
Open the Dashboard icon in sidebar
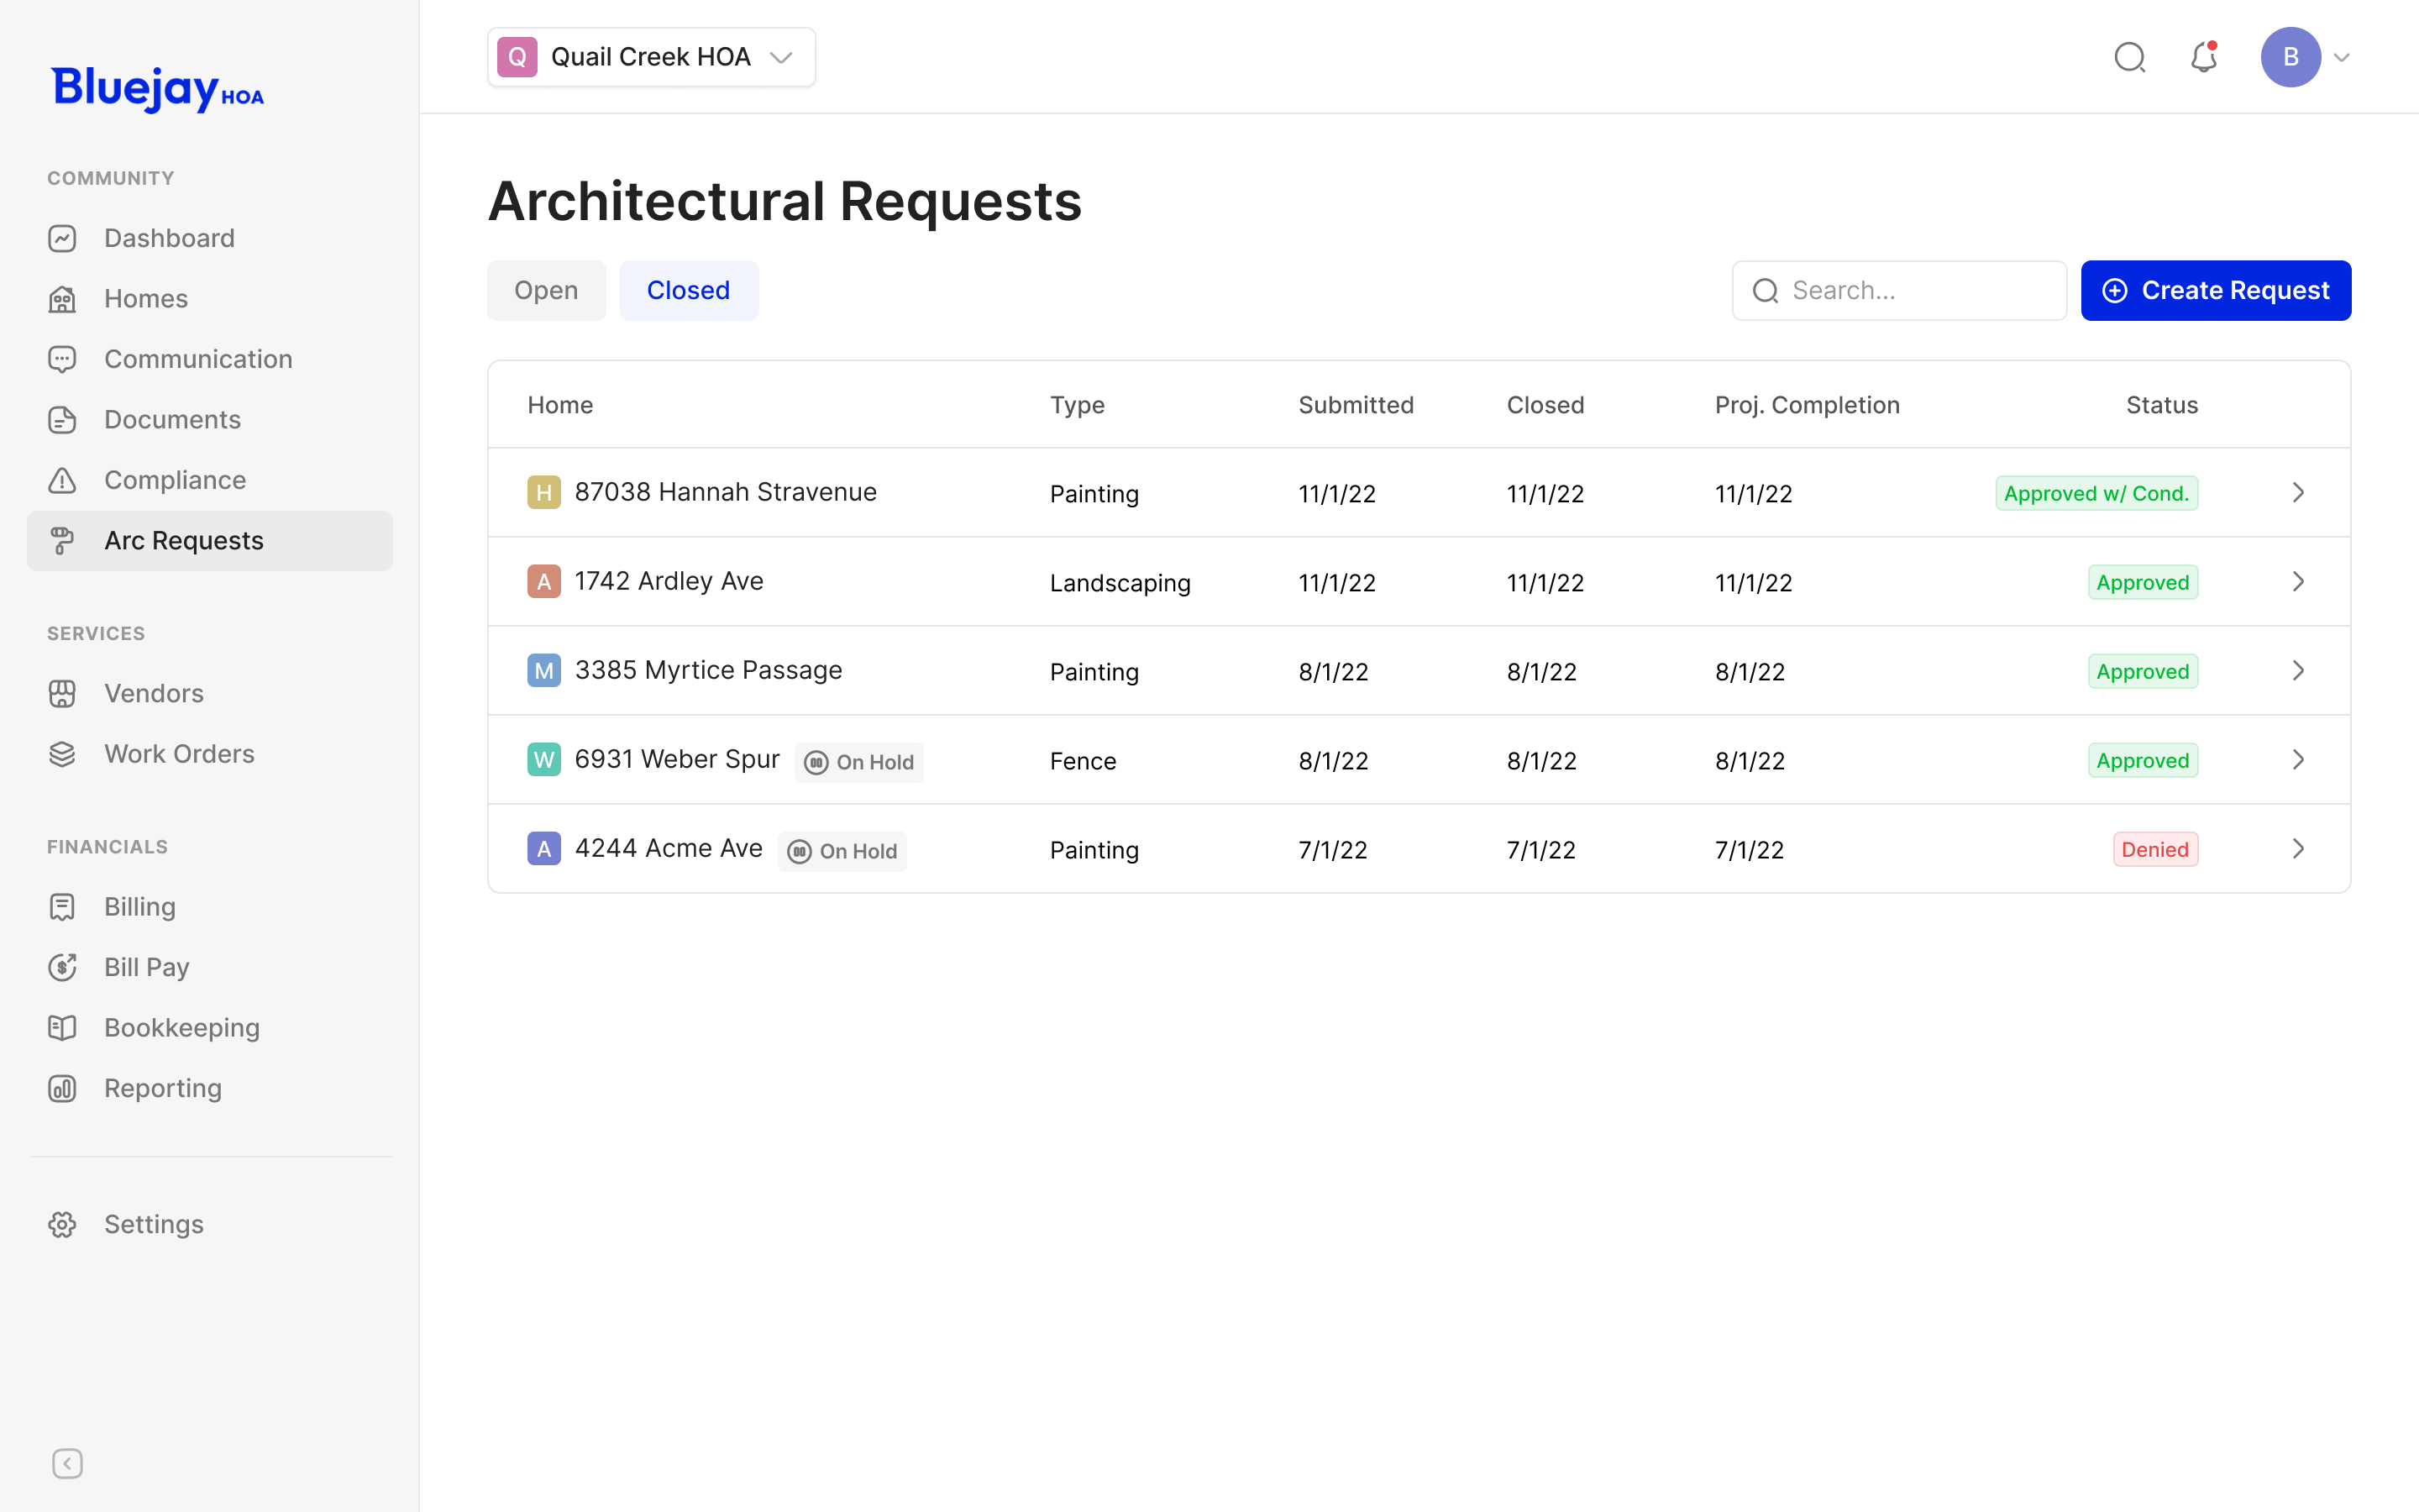pos(62,238)
